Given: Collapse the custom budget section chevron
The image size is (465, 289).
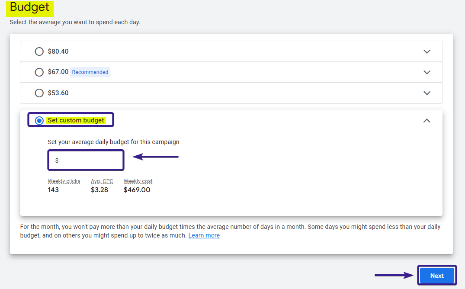Looking at the screenshot, I should coord(427,121).
